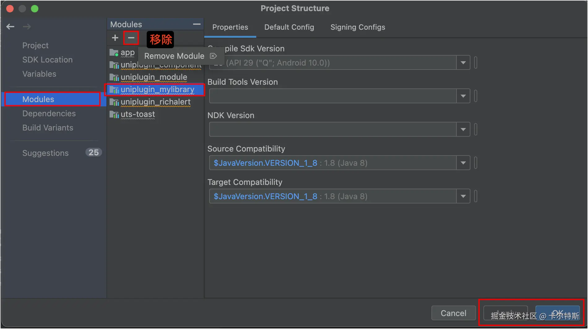The image size is (588, 329).
Task: Open the Dependencies section
Action: (49, 113)
